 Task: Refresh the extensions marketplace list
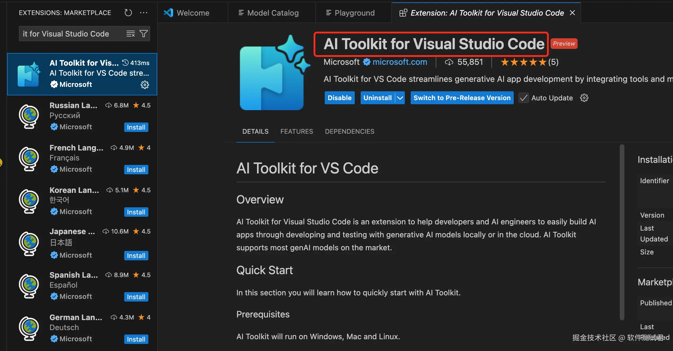128,13
